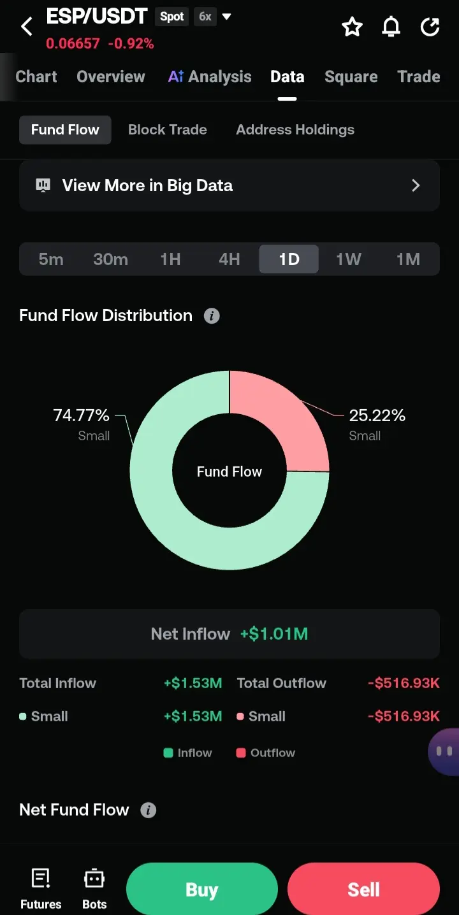This screenshot has width=459, height=915.
Task: Tap the share icon in header
Action: pos(430,27)
